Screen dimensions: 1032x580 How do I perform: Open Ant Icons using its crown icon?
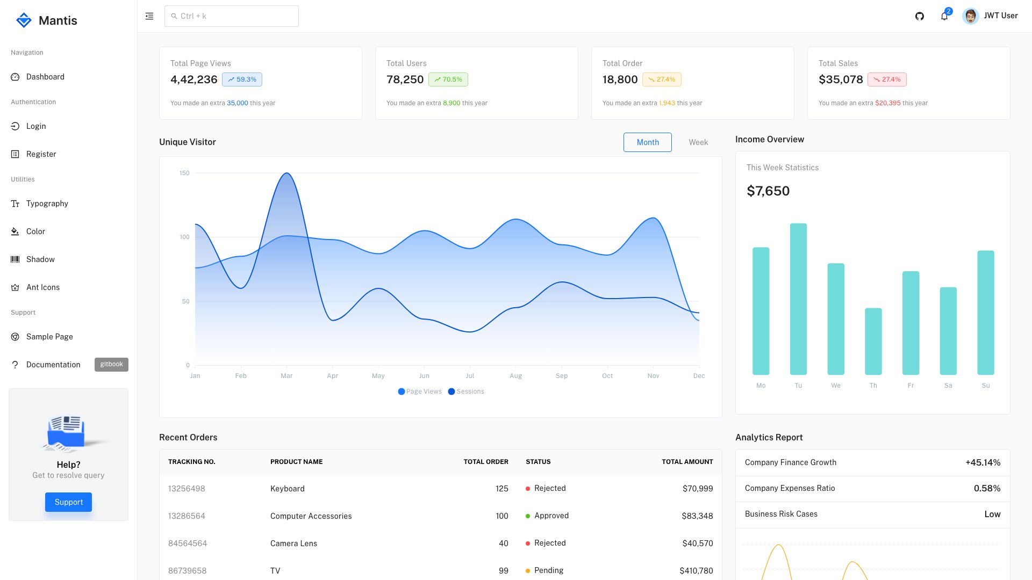[x=15, y=287]
